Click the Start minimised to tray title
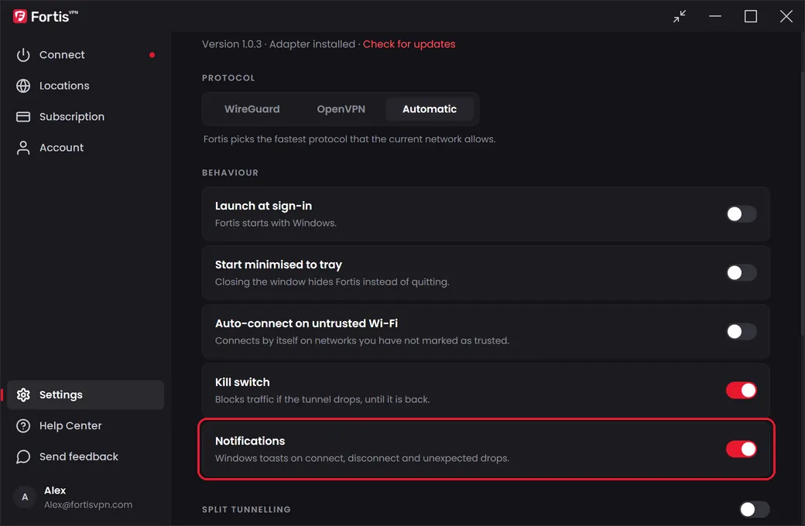Screen dimensions: 805x526 278,265
